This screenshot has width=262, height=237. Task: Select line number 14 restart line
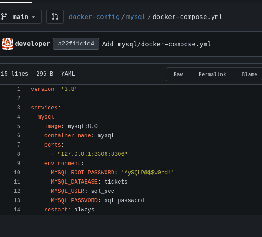tap(17, 210)
